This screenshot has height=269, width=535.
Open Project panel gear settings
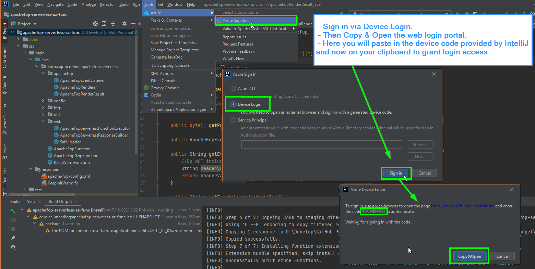point(124,24)
